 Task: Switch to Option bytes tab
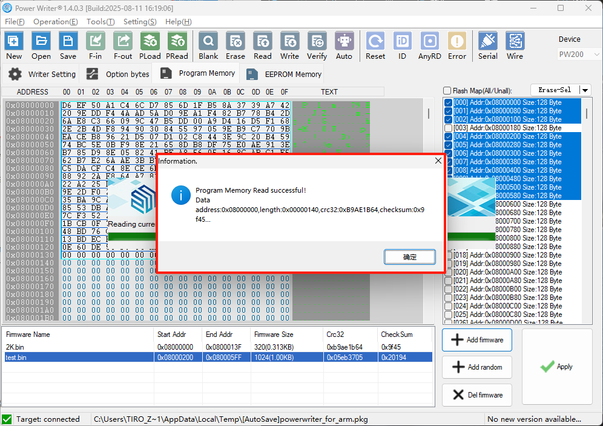[117, 74]
